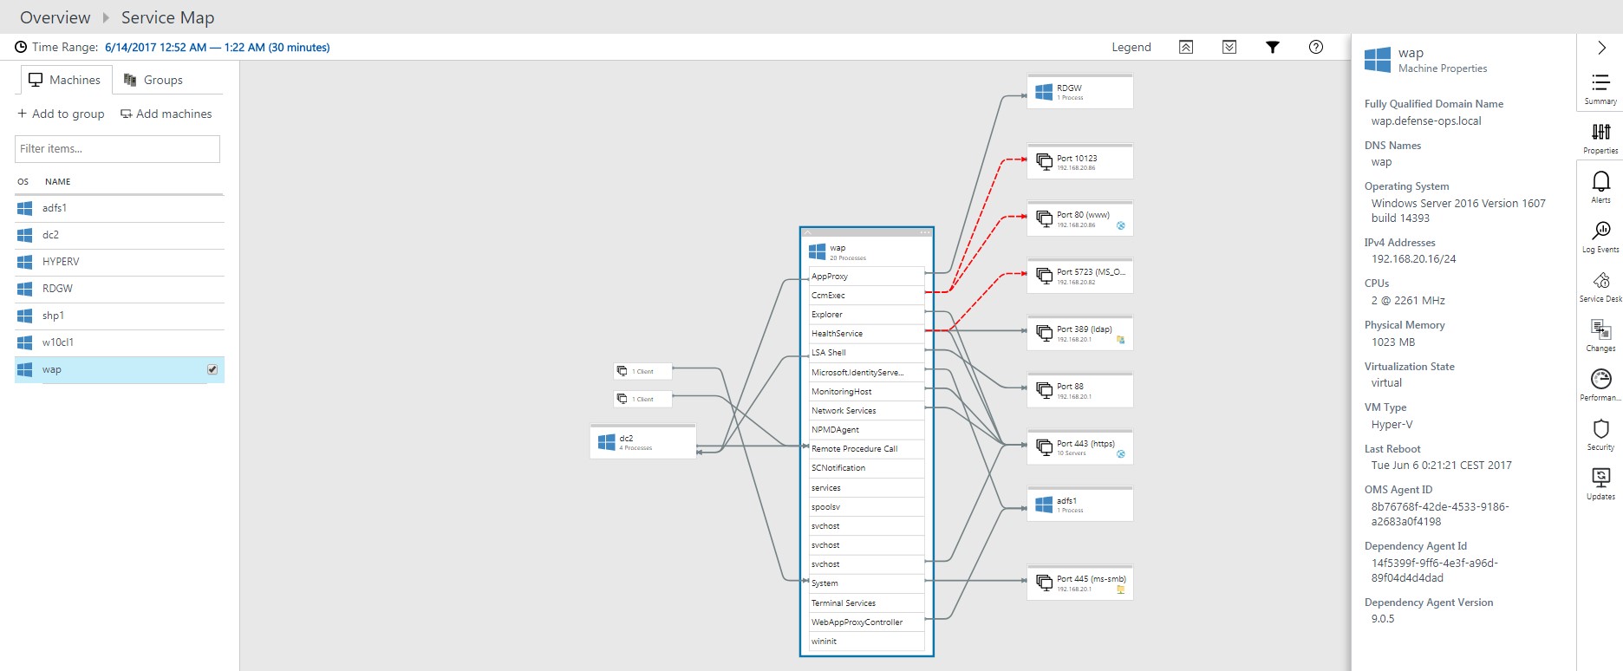Open the Performance gauge icon
Screen dimensions: 1623x671
1600,379
